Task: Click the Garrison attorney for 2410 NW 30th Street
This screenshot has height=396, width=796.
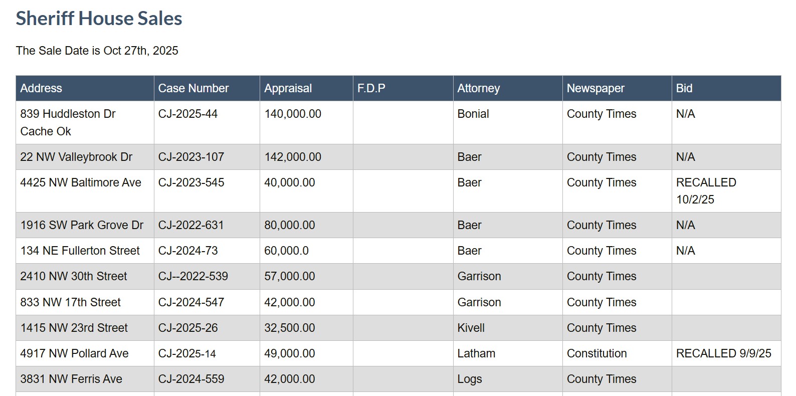Action: coord(479,276)
